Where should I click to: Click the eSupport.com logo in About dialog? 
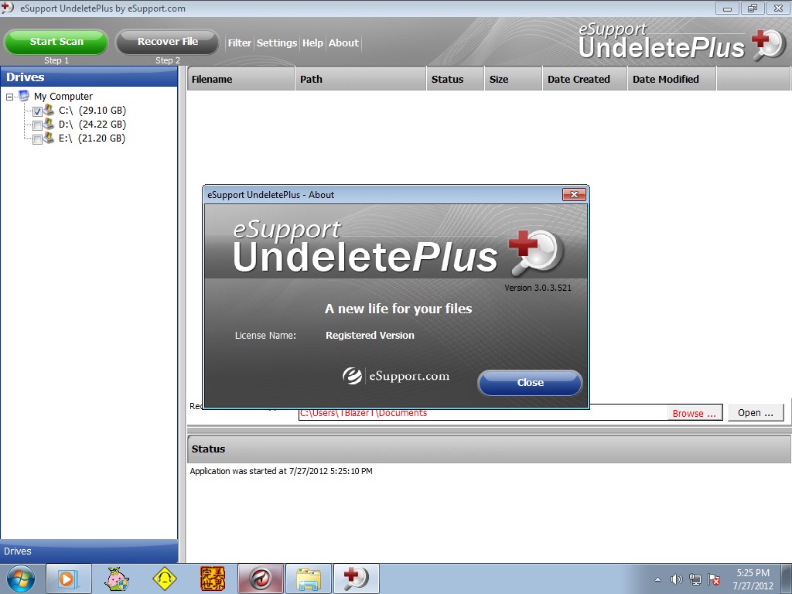point(396,376)
